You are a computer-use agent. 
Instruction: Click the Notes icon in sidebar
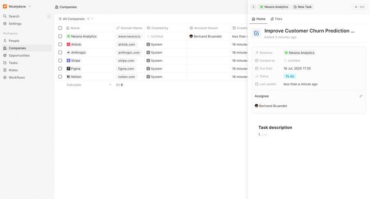point(5,70)
